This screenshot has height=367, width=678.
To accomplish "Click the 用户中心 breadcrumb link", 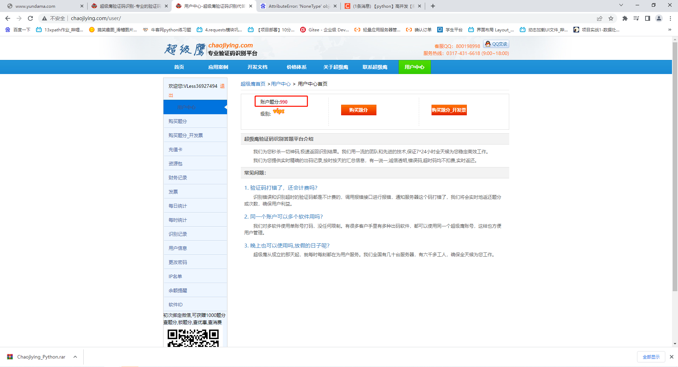I will [281, 84].
